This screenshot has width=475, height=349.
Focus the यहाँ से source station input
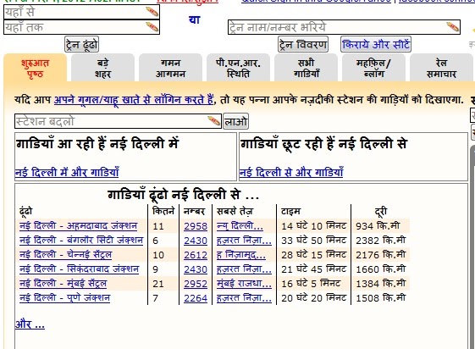pos(81,12)
